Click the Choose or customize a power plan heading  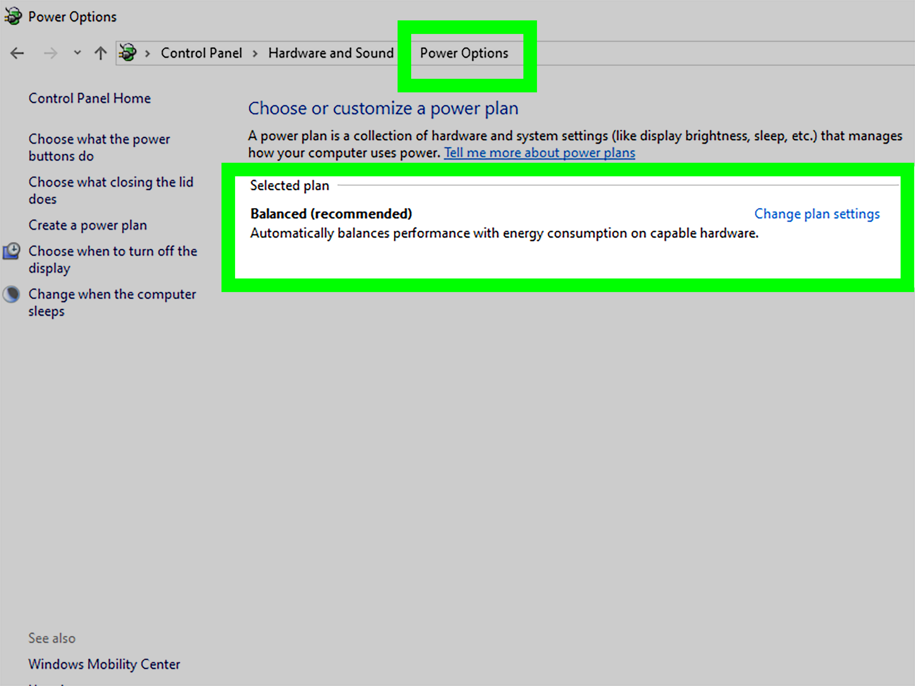coord(383,109)
